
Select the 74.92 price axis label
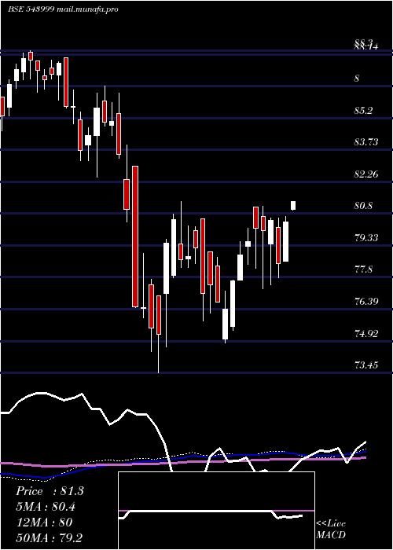(x=366, y=333)
